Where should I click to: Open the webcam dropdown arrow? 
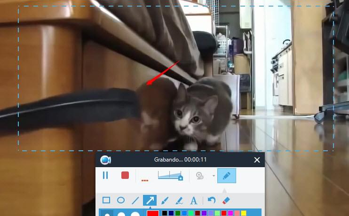(x=214, y=176)
